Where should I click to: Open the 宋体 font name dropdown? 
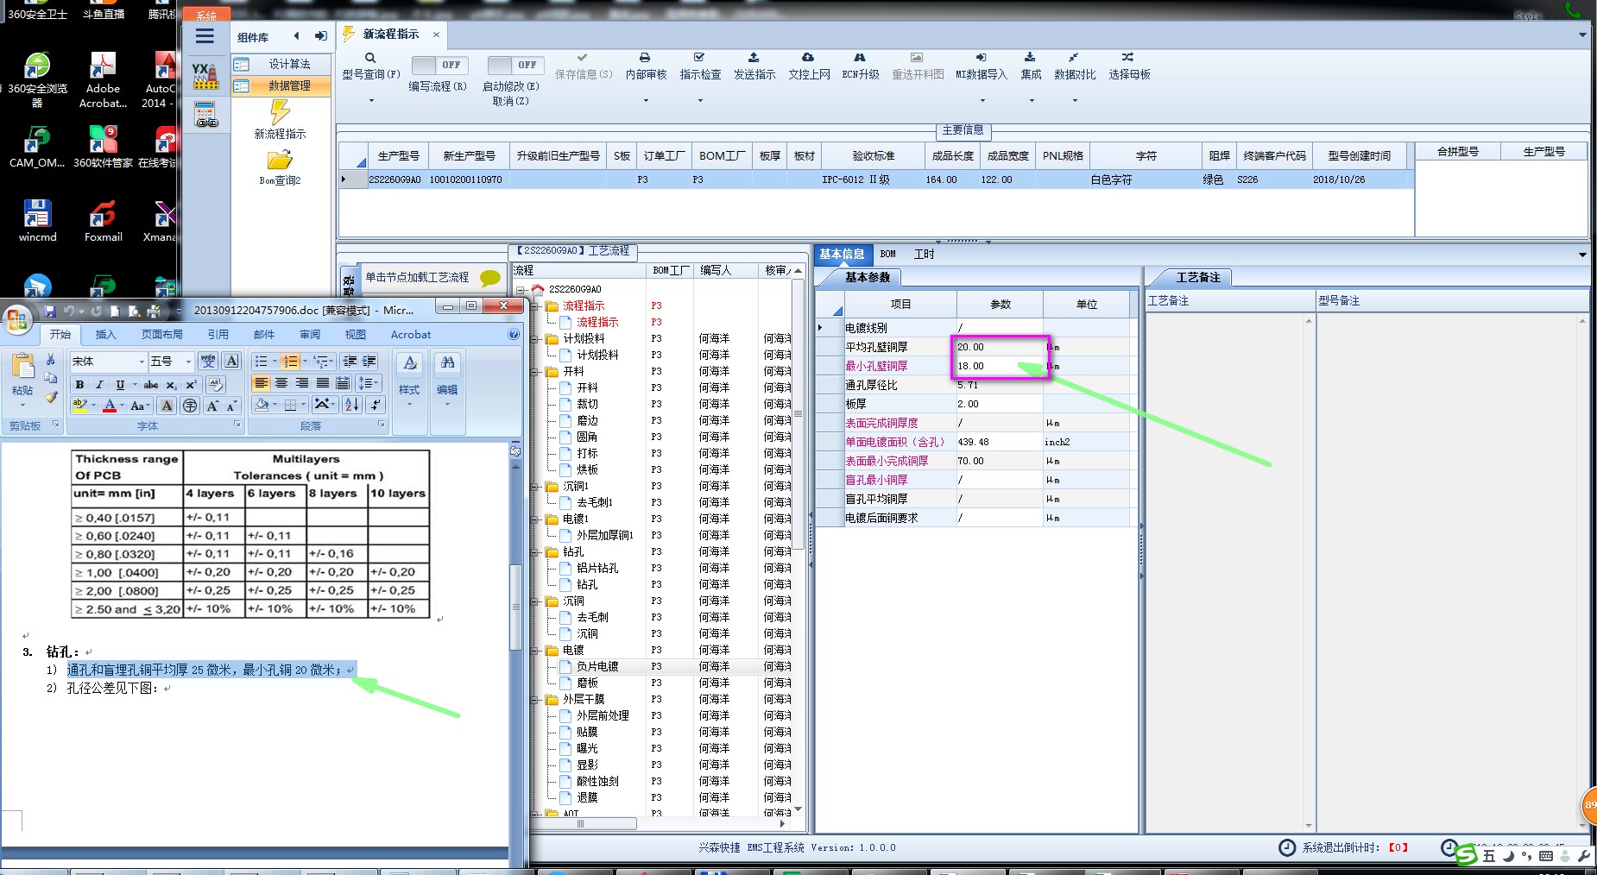point(142,362)
